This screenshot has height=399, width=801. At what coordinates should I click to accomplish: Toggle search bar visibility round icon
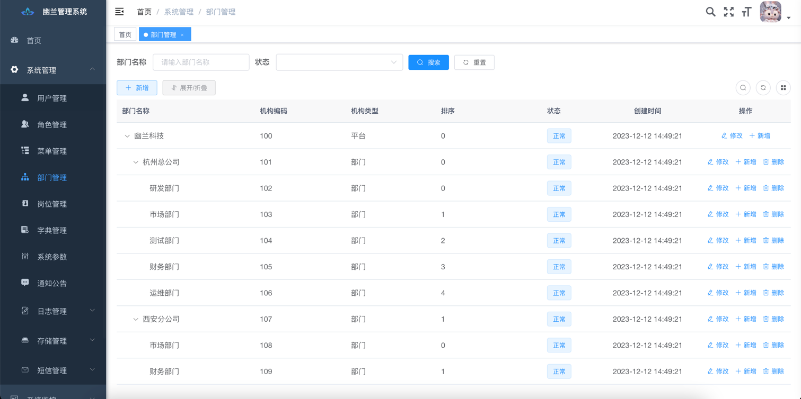click(x=743, y=88)
